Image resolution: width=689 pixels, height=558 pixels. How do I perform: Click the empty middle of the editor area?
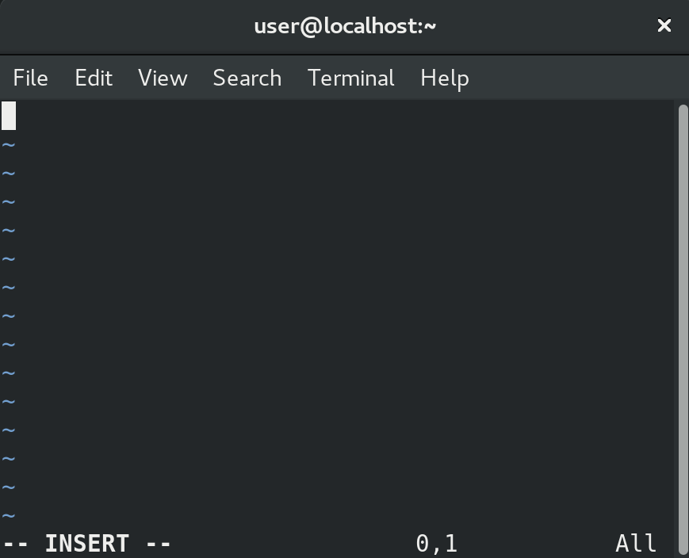click(337, 315)
